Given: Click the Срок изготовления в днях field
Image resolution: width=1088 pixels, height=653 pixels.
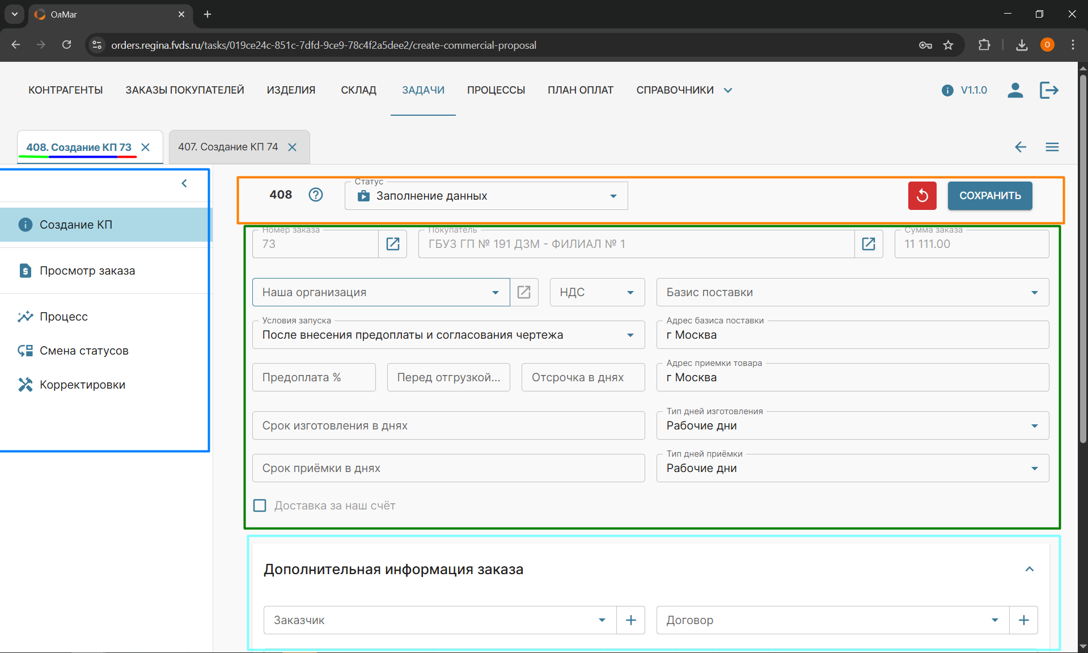Looking at the screenshot, I should tap(448, 425).
